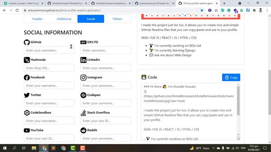Click the browser address bar URL
The image size is (271, 152).
click(x=64, y=10)
